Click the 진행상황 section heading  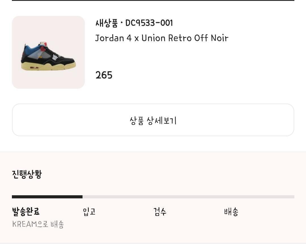27,174
